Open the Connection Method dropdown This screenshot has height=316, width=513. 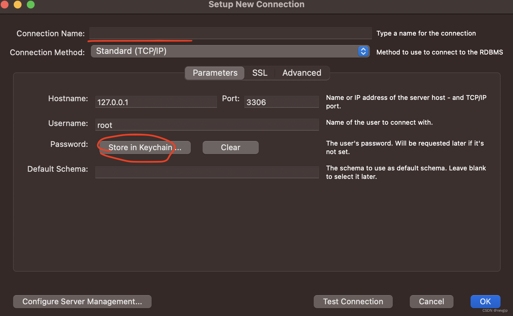(230, 51)
